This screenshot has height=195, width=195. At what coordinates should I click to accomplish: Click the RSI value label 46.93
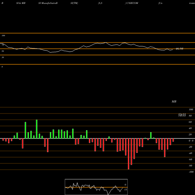[179, 49]
